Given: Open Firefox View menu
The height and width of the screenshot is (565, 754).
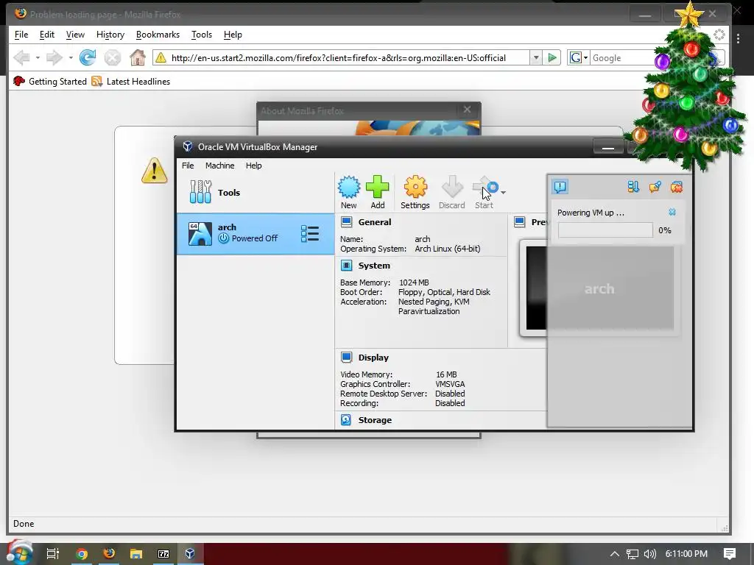Looking at the screenshot, I should pyautogui.click(x=75, y=35).
